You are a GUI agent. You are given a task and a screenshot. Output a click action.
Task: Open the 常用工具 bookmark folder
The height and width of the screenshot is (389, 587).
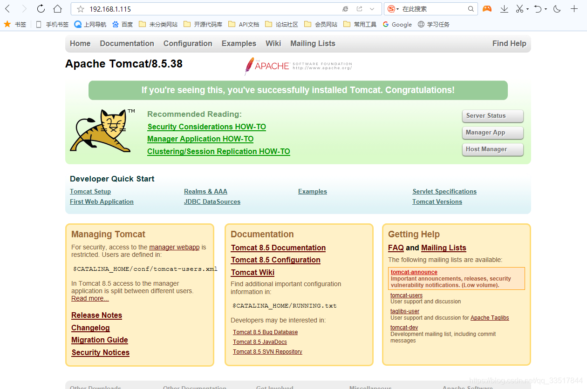pyautogui.click(x=360, y=24)
